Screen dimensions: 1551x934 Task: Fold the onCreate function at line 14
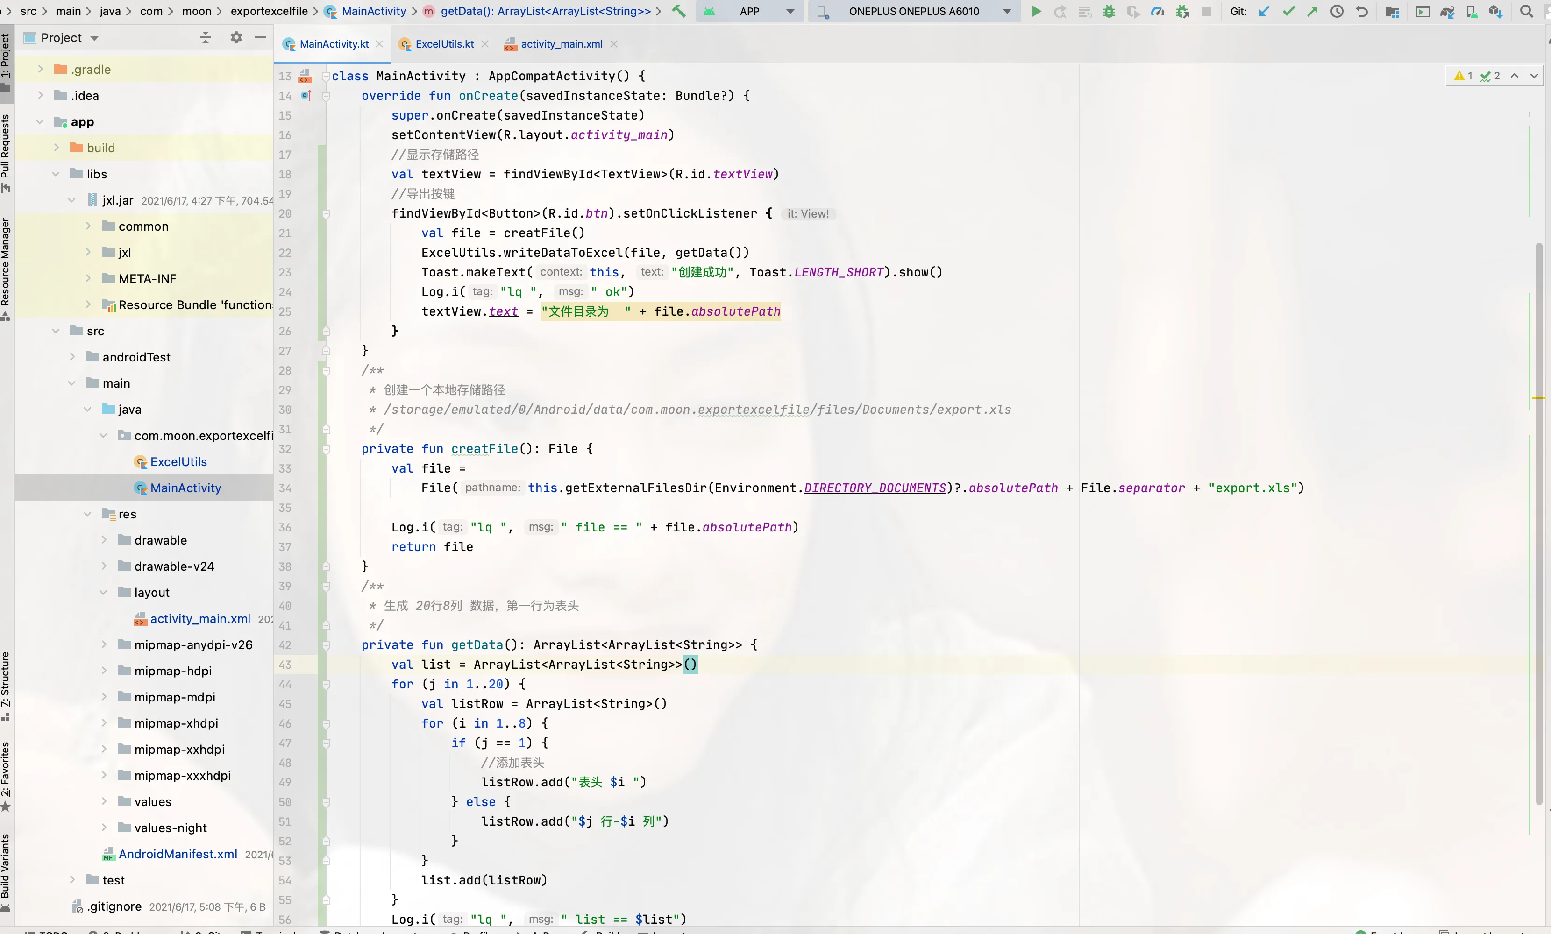click(x=326, y=96)
